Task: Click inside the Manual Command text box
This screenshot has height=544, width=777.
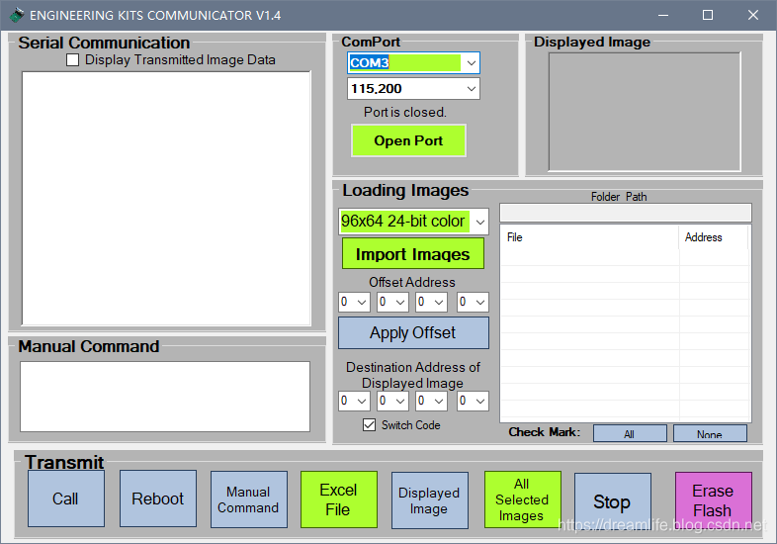Action: coord(165,397)
